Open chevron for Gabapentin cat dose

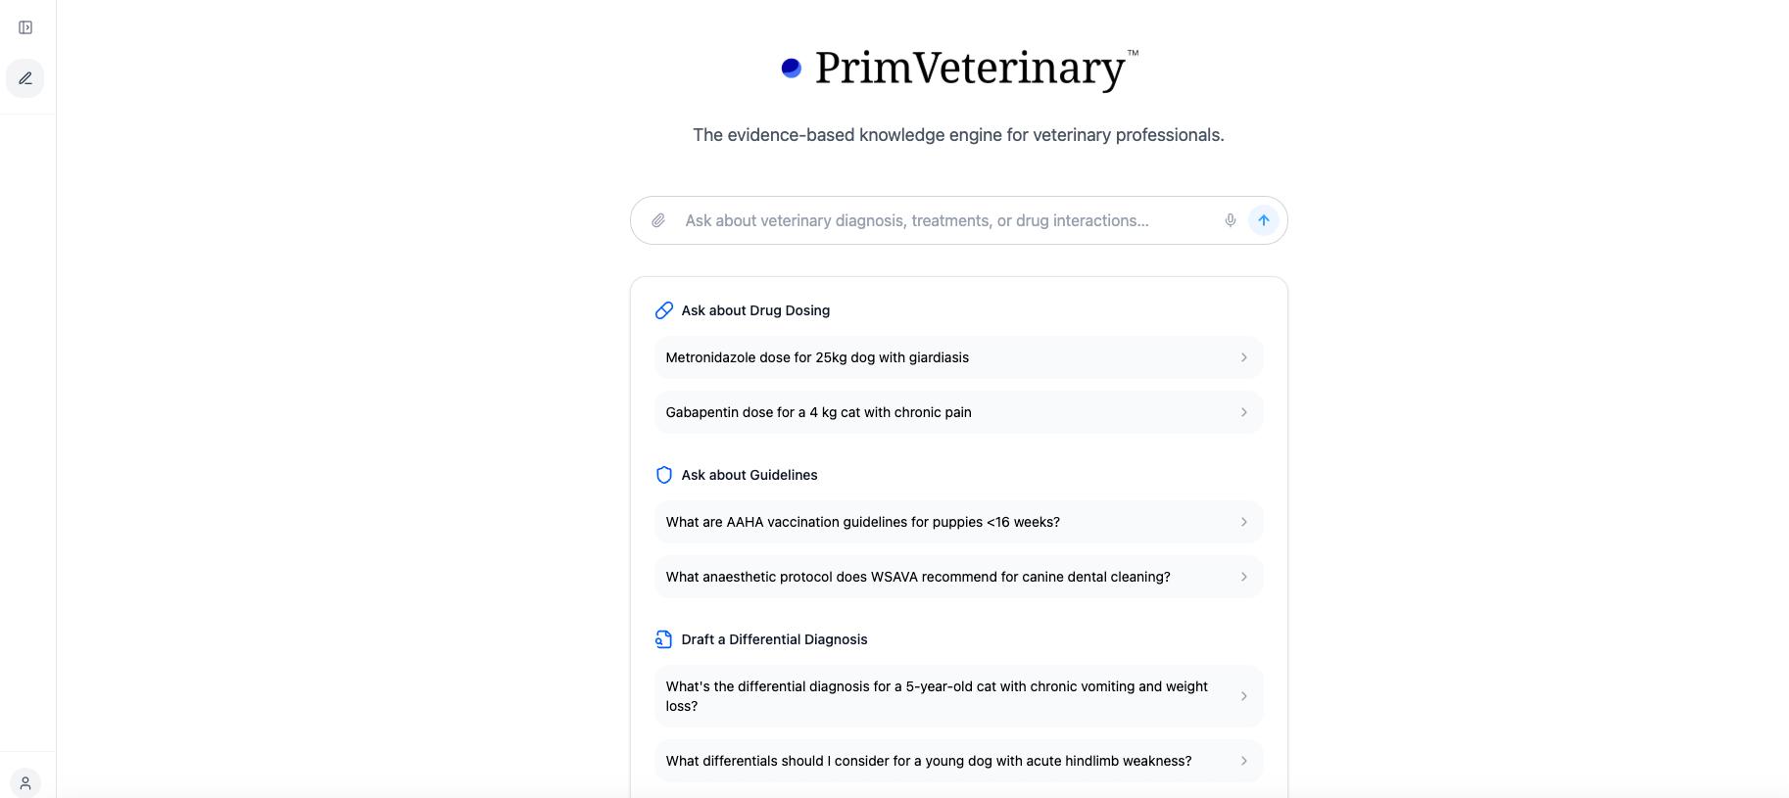pos(1244,412)
